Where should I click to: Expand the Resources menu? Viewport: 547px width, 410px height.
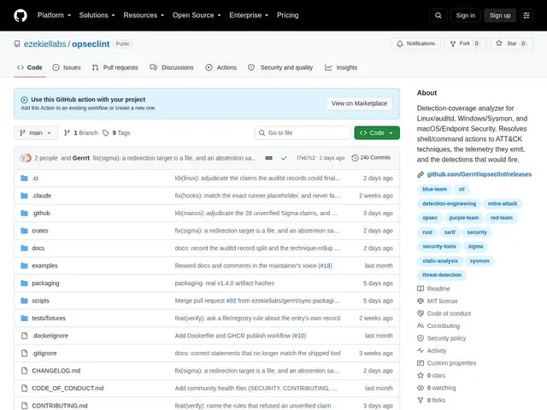pos(144,15)
